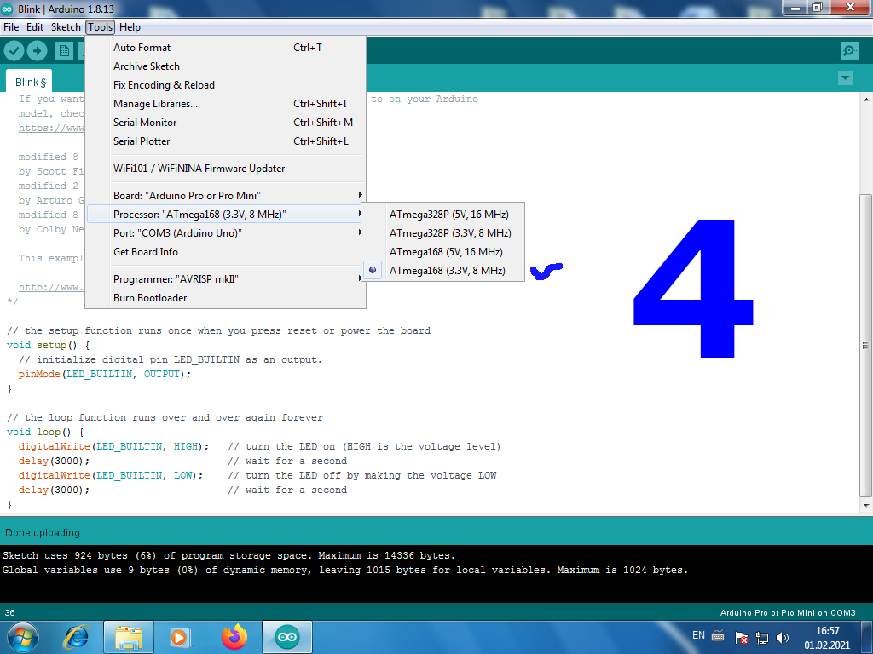Select the Blink sketch tab
This screenshot has height=654, width=873.
[x=30, y=83]
